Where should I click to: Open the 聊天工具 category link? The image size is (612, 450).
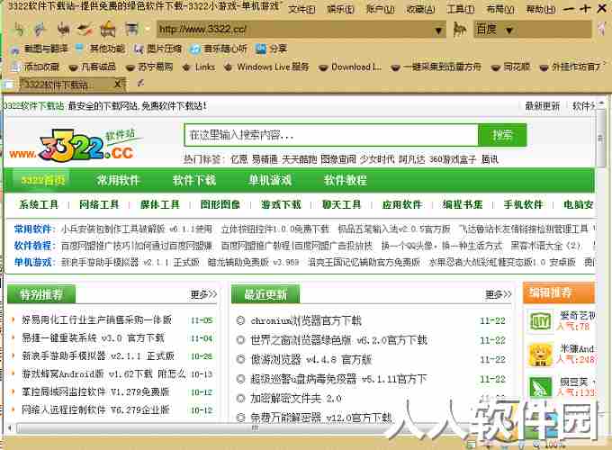pyautogui.click(x=341, y=204)
